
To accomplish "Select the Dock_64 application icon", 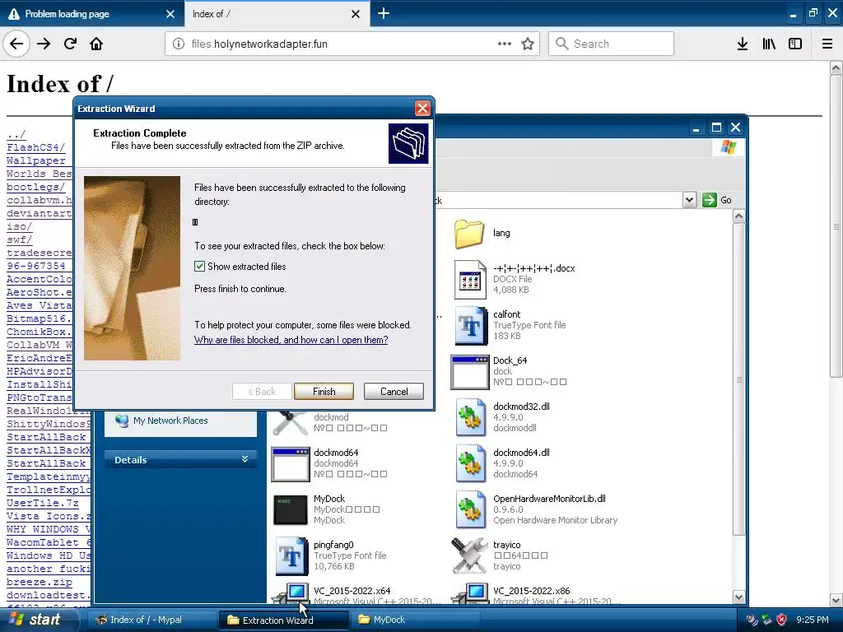I will point(470,372).
